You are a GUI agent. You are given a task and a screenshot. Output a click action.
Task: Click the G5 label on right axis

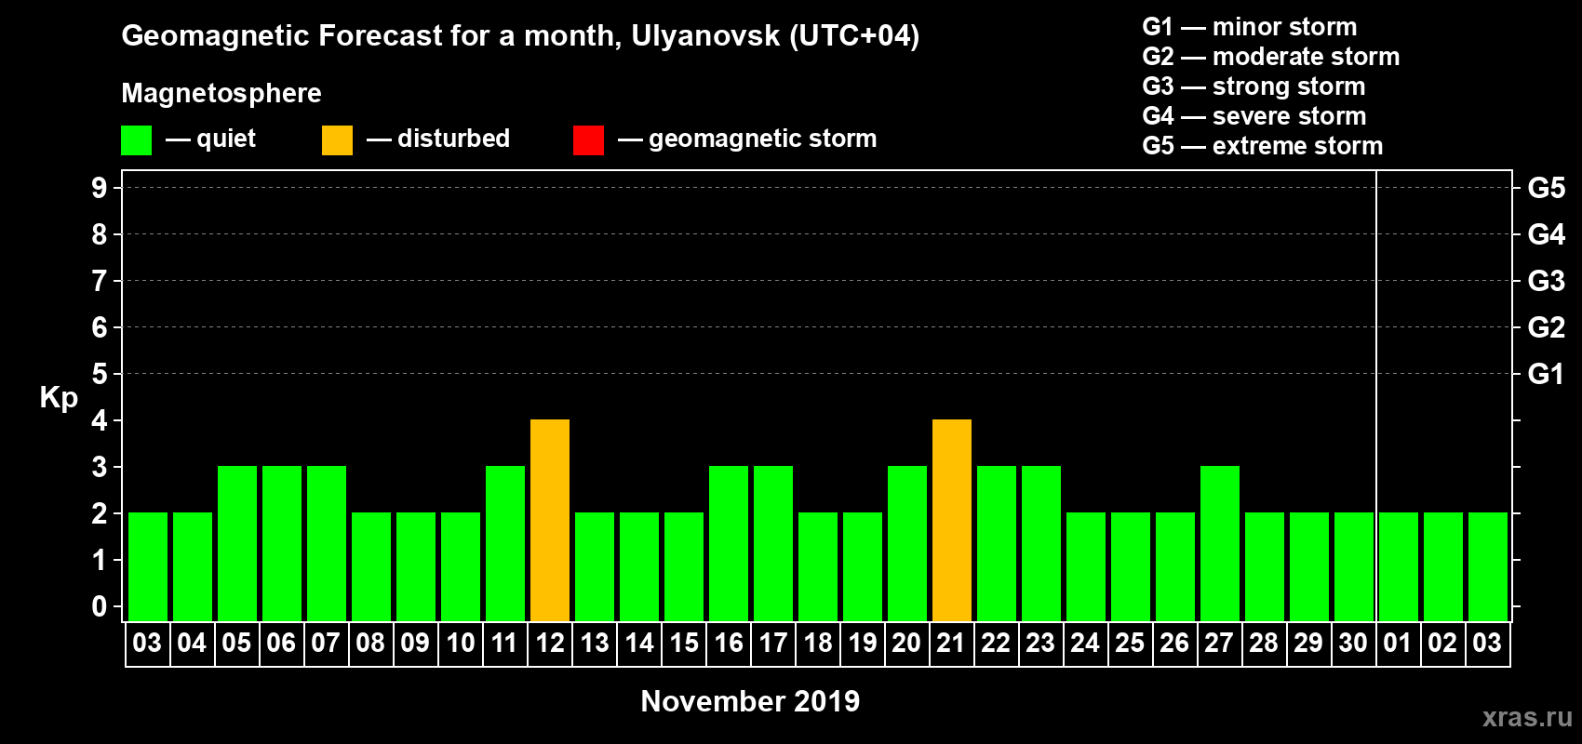click(x=1547, y=188)
